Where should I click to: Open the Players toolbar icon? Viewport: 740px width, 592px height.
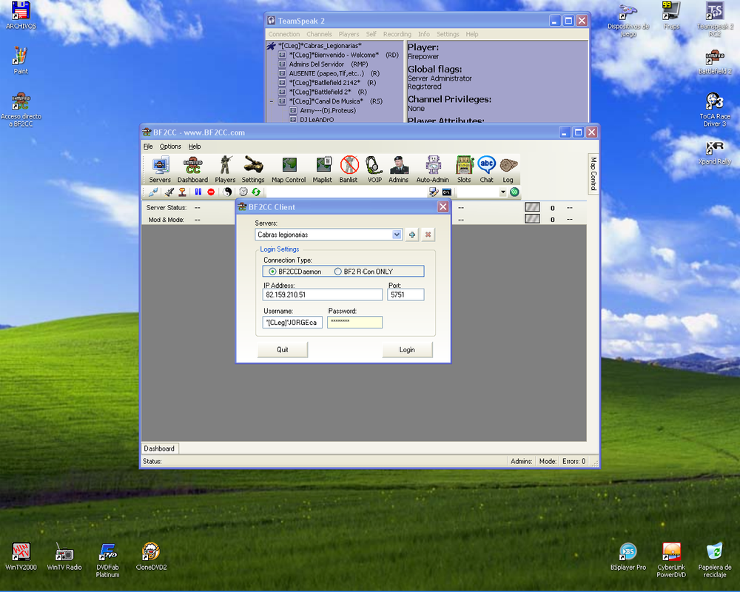click(x=225, y=169)
